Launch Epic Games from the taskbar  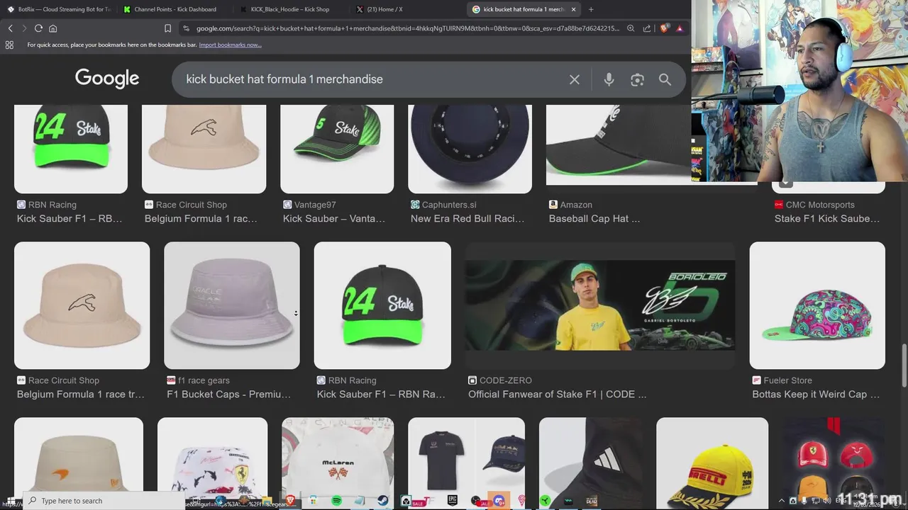tap(452, 501)
